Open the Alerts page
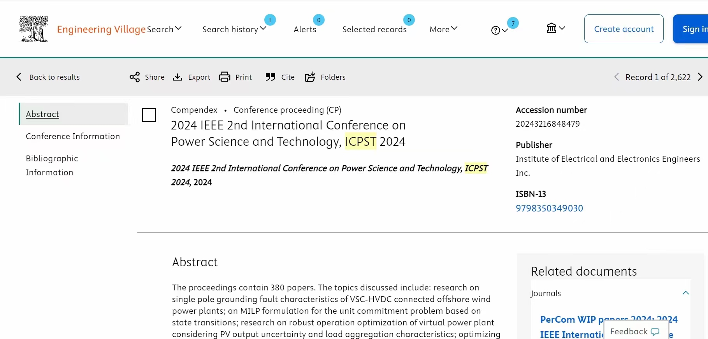Viewport: 708px width, 339px height. (305, 29)
